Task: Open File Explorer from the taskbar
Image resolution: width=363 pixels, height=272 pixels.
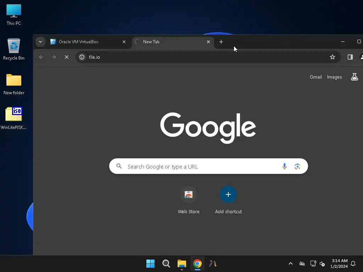Action: pos(182,263)
